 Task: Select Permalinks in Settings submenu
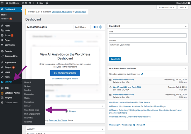coord(29,102)
